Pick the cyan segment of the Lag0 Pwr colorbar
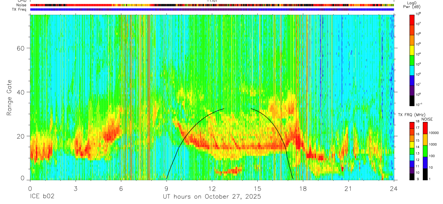Image resolution: width=443 pixels, height=204 pixels. (412, 70)
